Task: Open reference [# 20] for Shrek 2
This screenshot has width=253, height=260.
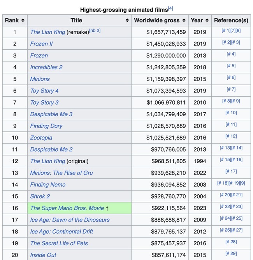Action: tap(225, 195)
